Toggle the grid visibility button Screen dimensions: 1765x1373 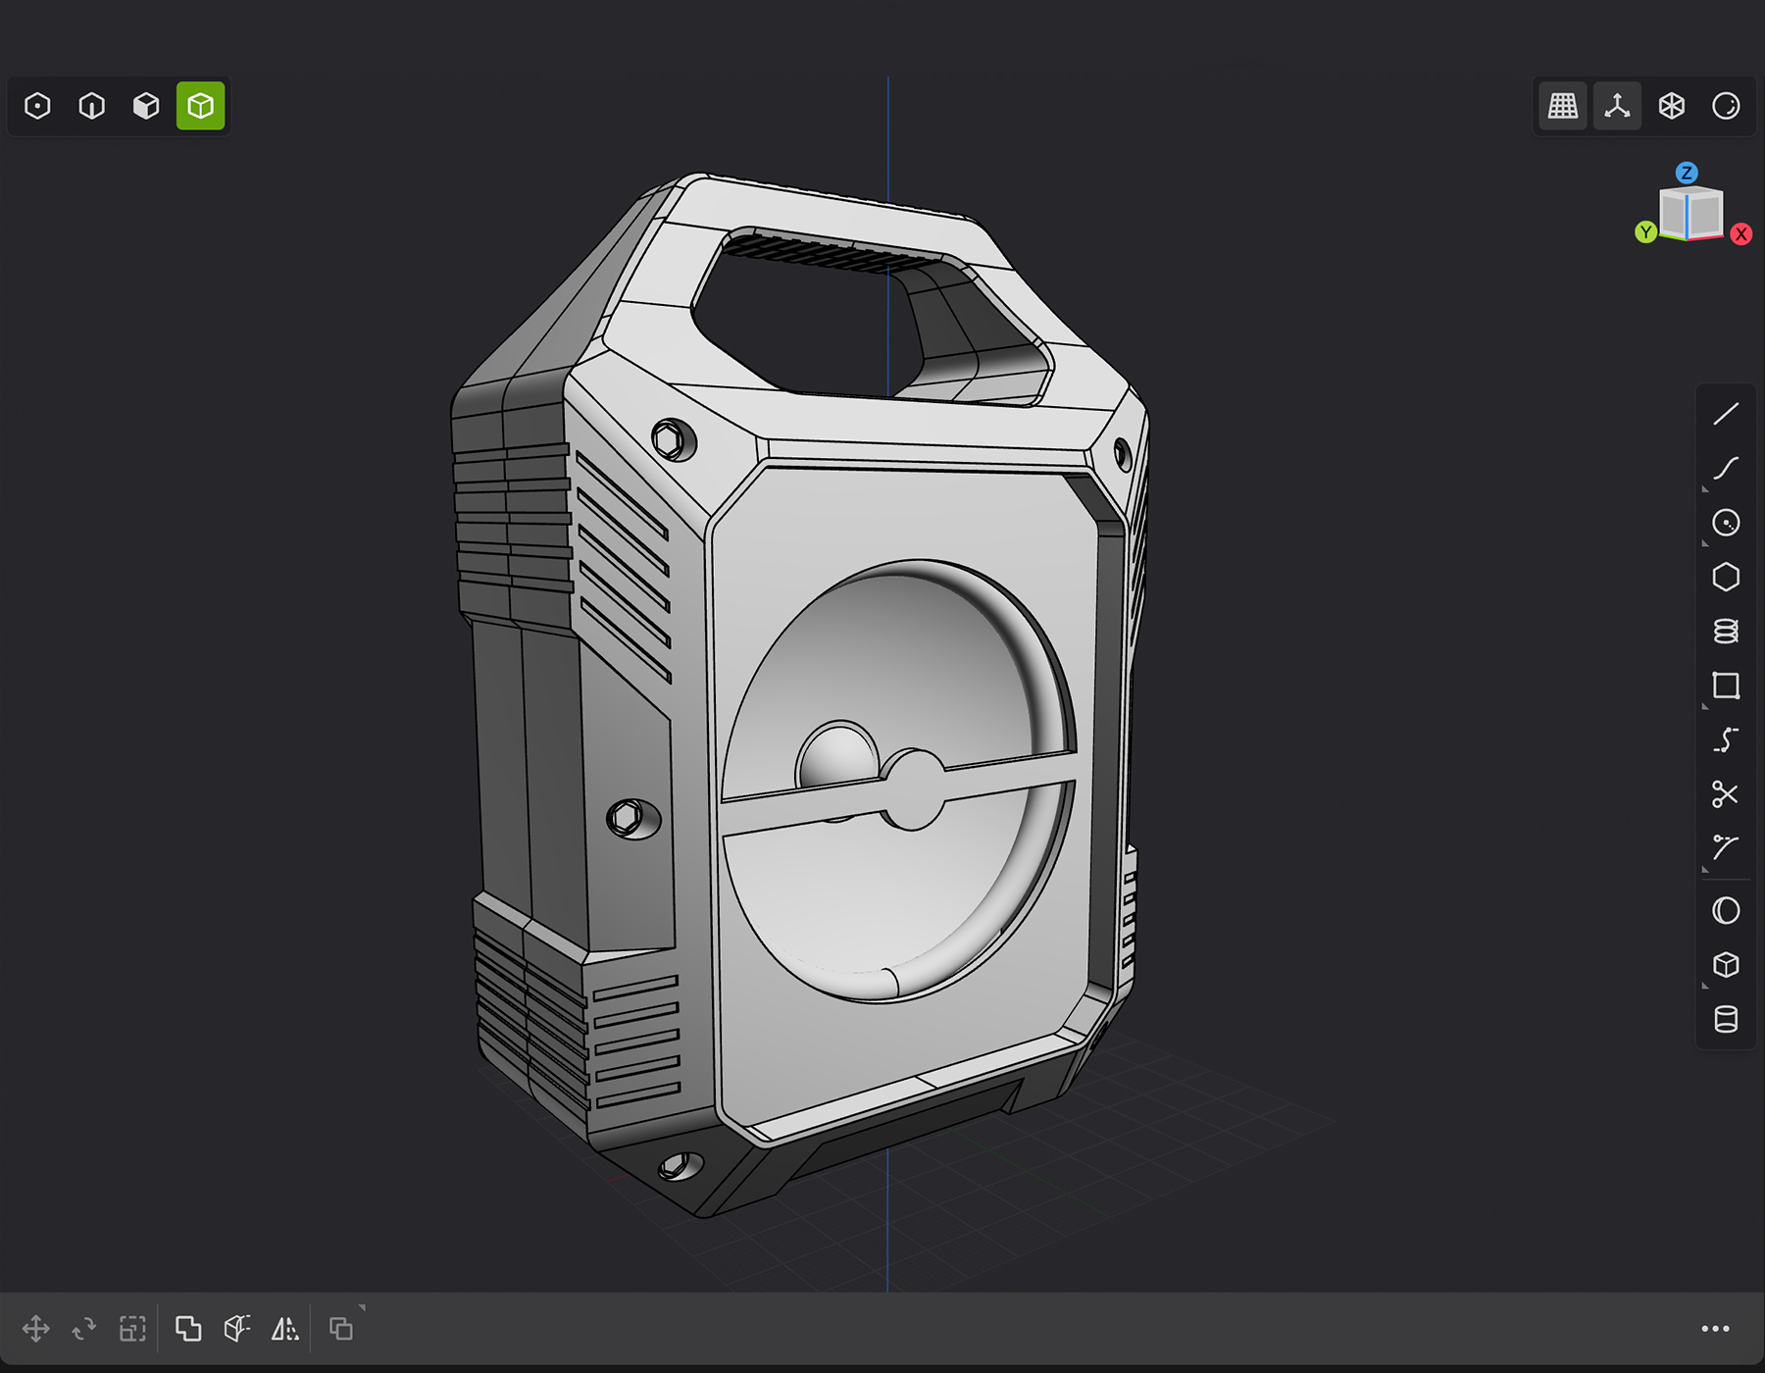1562,106
